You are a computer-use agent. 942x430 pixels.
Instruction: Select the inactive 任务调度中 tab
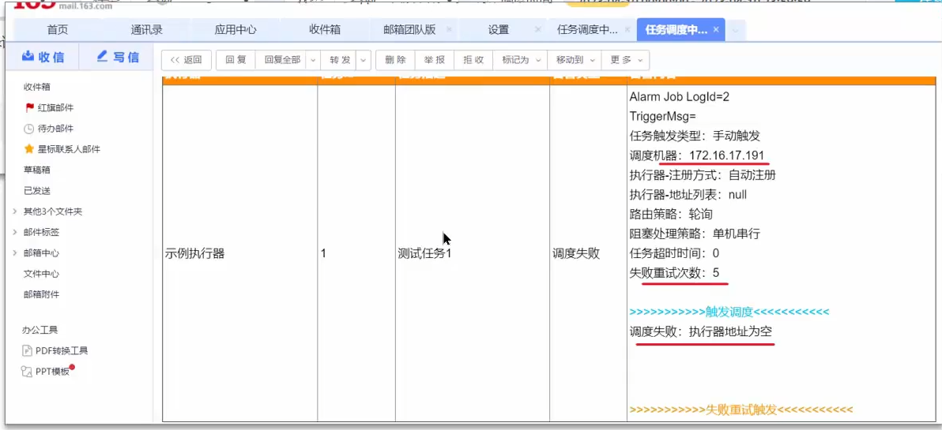[587, 30]
